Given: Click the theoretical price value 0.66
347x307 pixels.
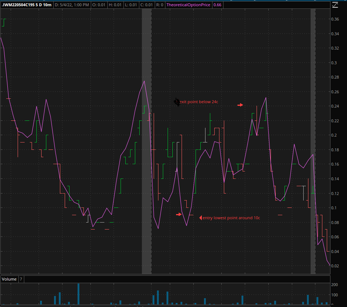Looking at the screenshot, I should click(217, 5).
